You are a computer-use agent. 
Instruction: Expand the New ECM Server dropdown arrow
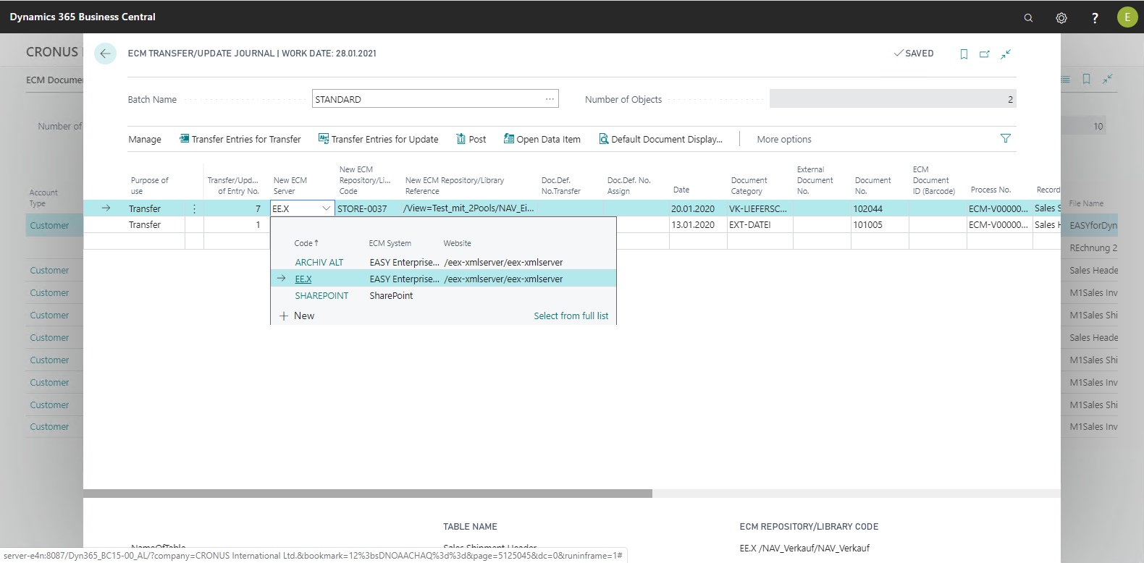(326, 208)
